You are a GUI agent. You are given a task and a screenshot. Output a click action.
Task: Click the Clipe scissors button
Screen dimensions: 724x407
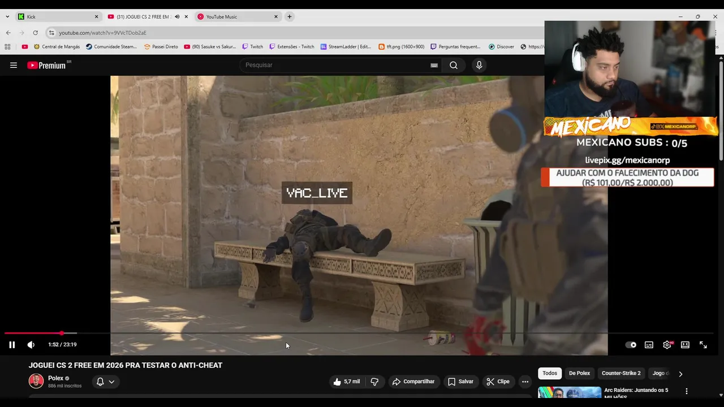pos(498,382)
